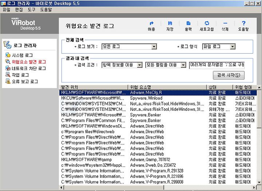Sort by 위협 형태 column header
This screenshot has height=191, width=262.
pyautogui.click(x=245, y=87)
